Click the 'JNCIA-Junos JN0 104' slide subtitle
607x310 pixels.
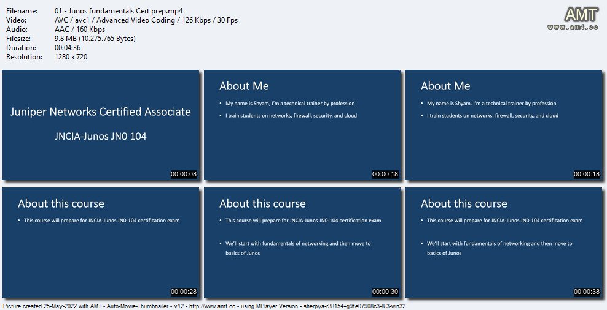101,136
